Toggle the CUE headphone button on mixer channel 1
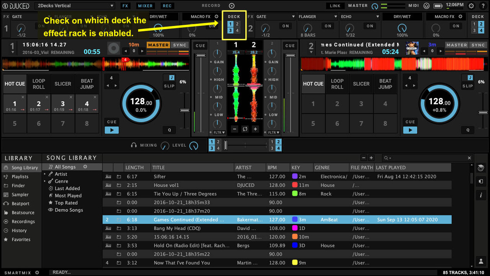This screenshot has width=490, height=276. click(200, 46)
